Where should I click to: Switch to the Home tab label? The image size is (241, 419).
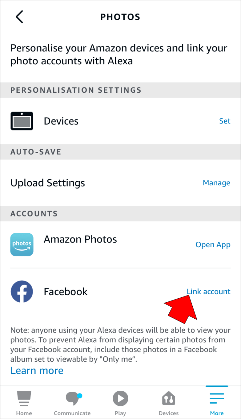[24, 413]
